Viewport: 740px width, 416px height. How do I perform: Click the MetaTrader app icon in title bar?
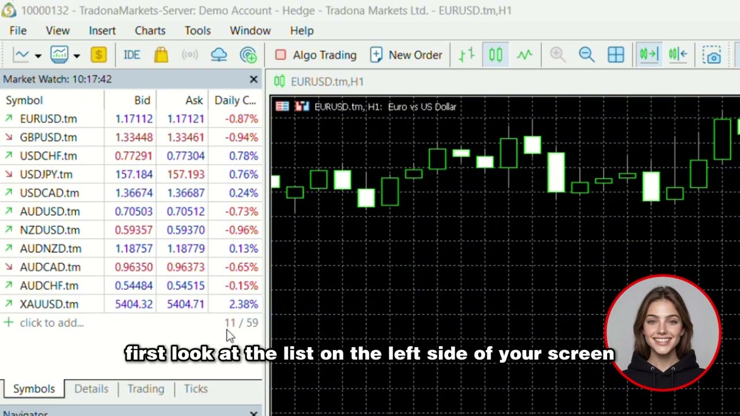click(x=9, y=10)
